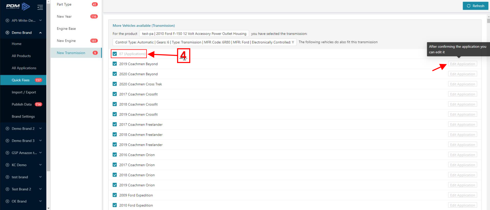Click the 157 badge on Quick Fixes
This screenshot has height=210, width=490.
[x=38, y=80]
